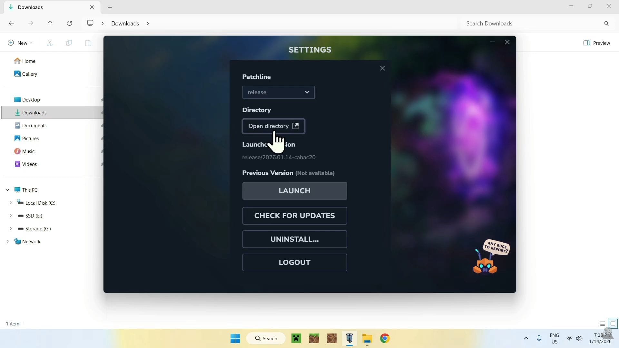Viewport: 619px width, 348px height.
Task: Open the Patchline release dropdown
Action: coord(279,92)
